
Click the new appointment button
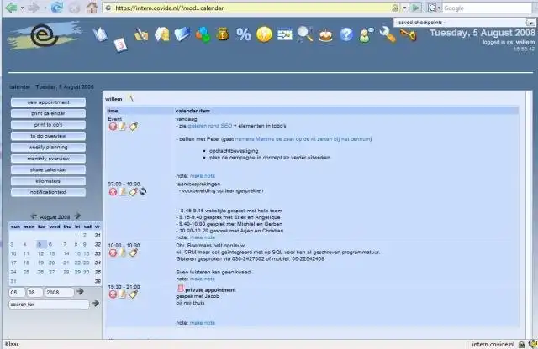(49, 102)
